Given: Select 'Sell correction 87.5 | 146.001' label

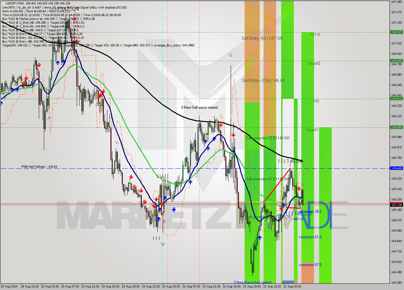Looking at the screenshot, I should 268,138.
